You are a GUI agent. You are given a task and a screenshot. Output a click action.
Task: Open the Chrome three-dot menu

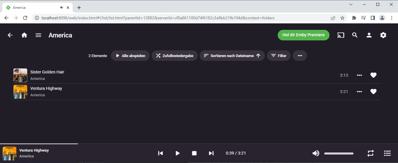click(x=392, y=18)
